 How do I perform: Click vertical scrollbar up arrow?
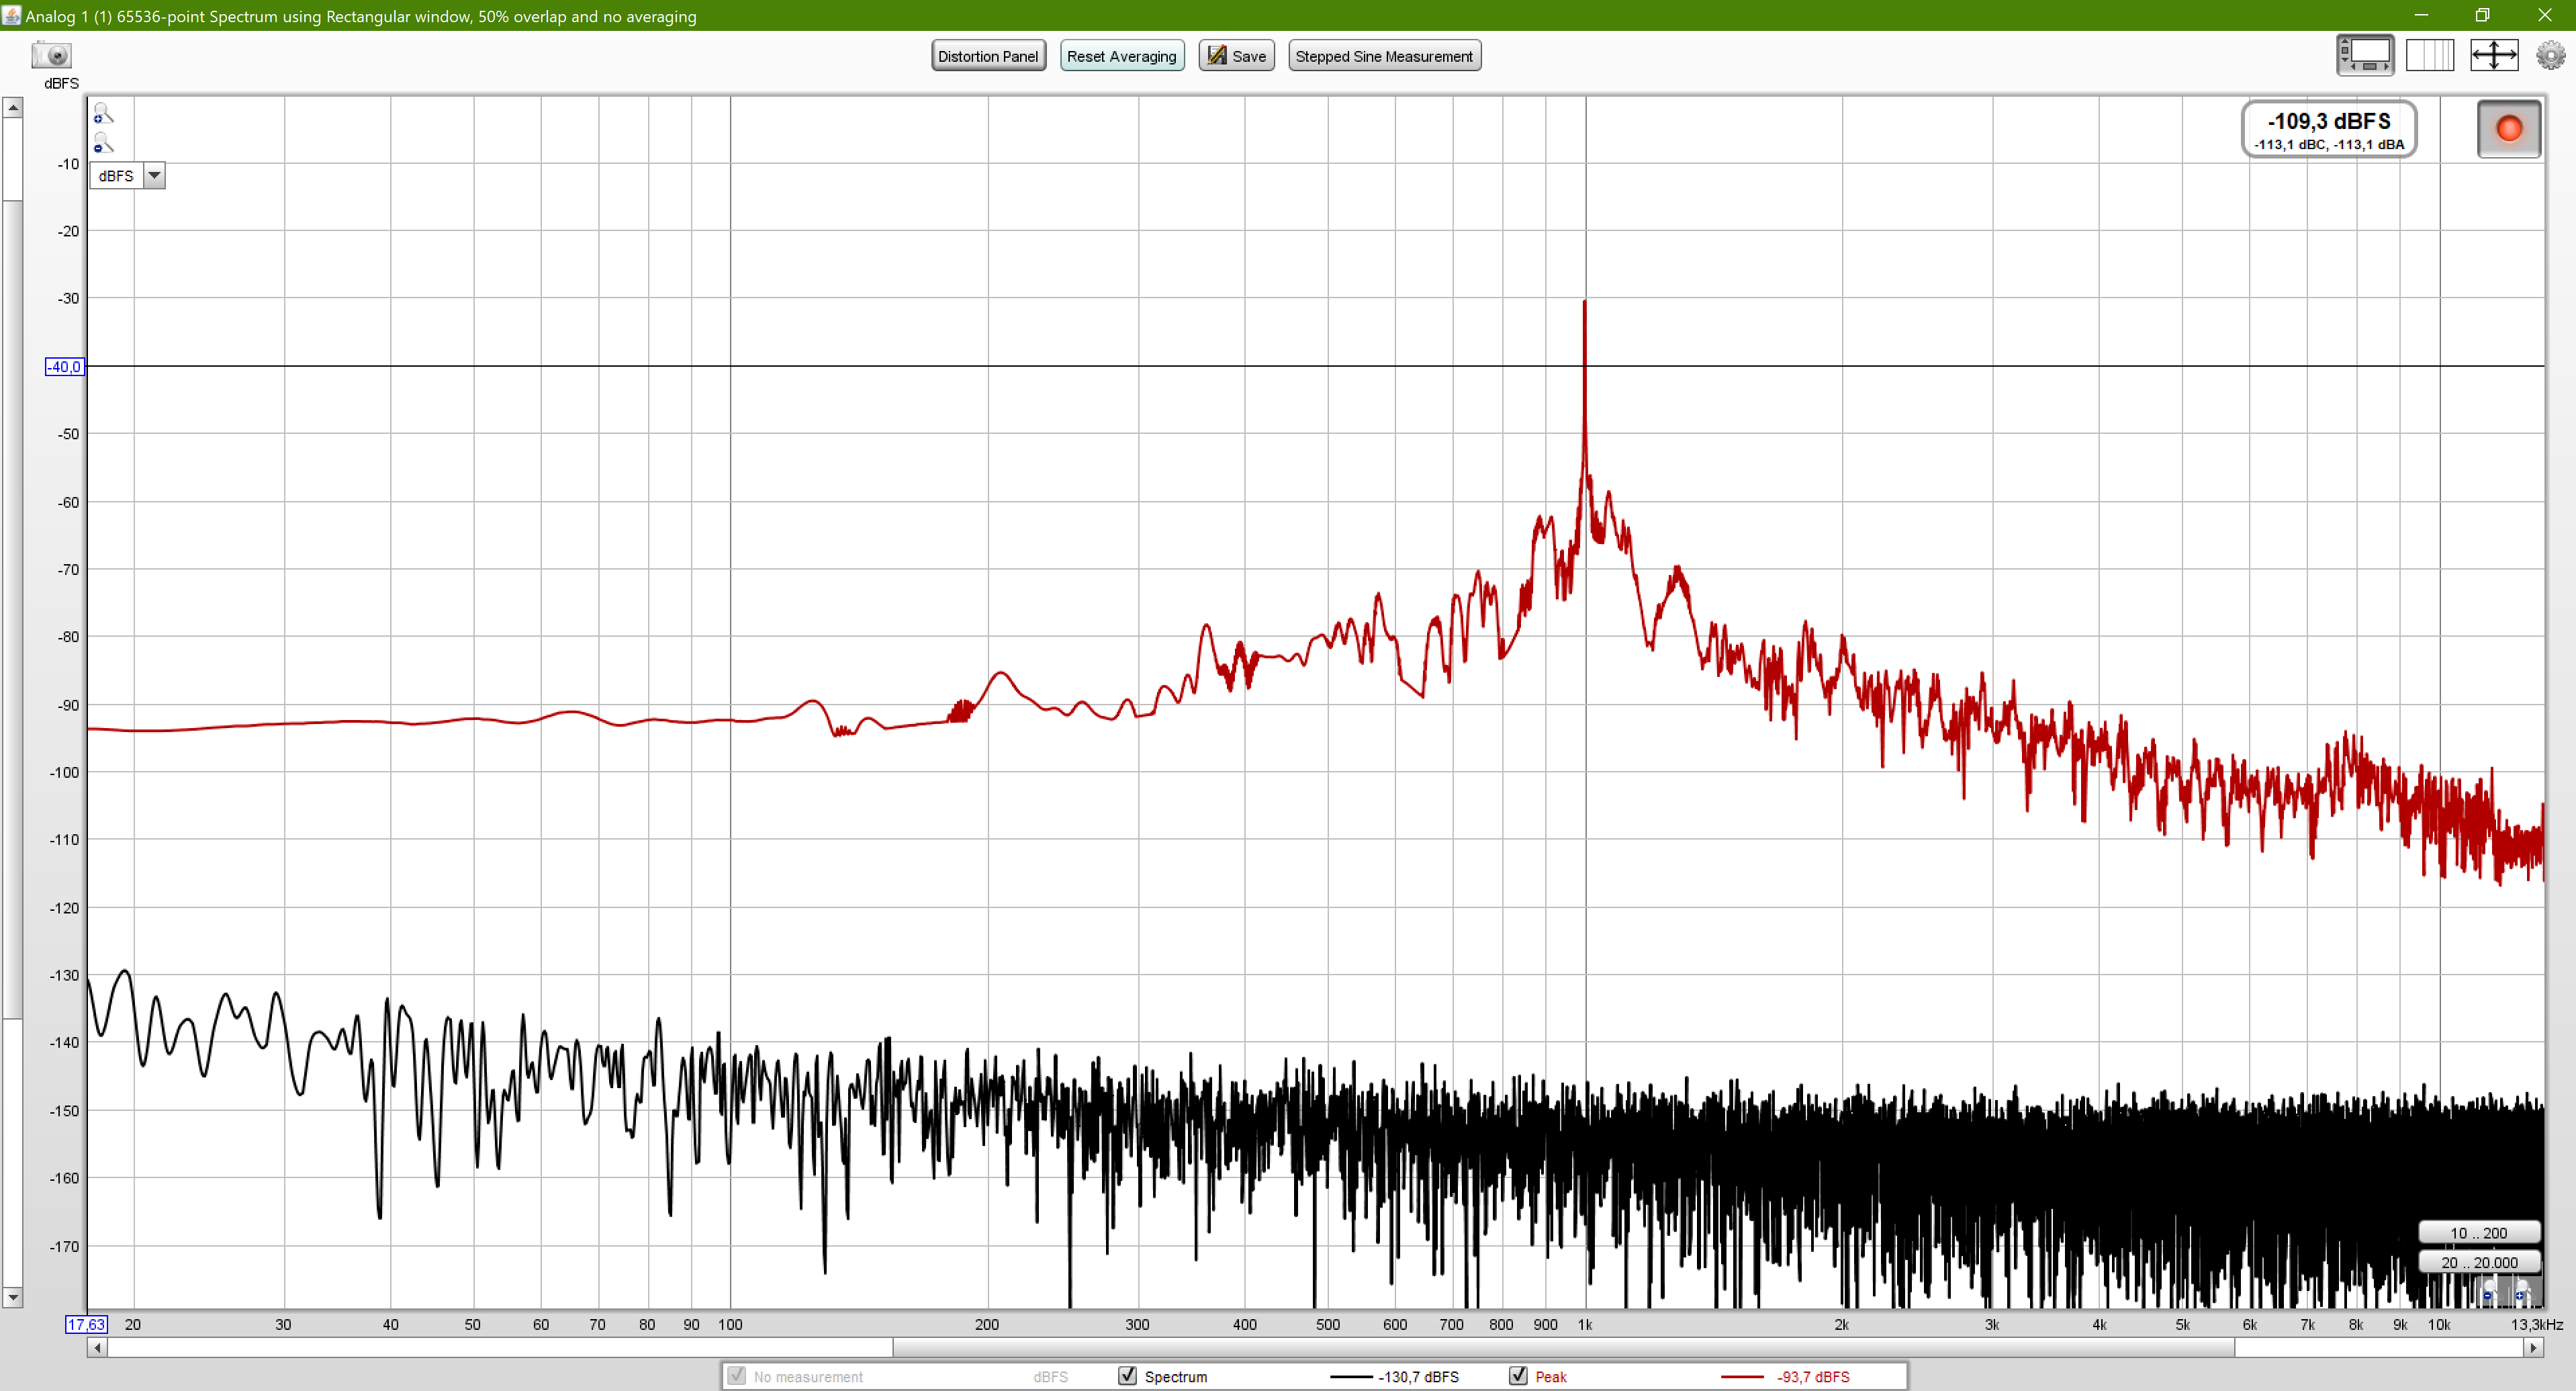pyautogui.click(x=13, y=108)
